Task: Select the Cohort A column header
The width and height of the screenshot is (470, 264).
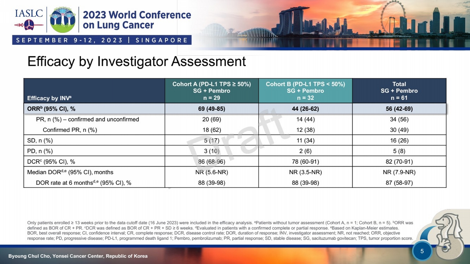Action: pyautogui.click(x=211, y=91)
